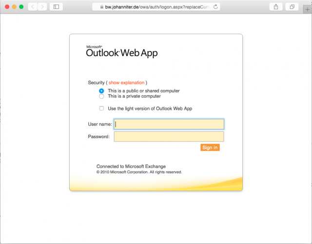Enable the light version of Outlook Web App
This screenshot has width=312, height=244.
coord(101,108)
